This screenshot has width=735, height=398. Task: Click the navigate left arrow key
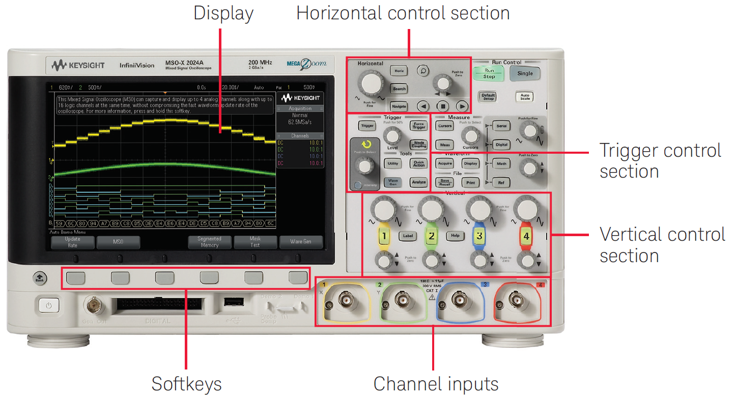coord(423,106)
